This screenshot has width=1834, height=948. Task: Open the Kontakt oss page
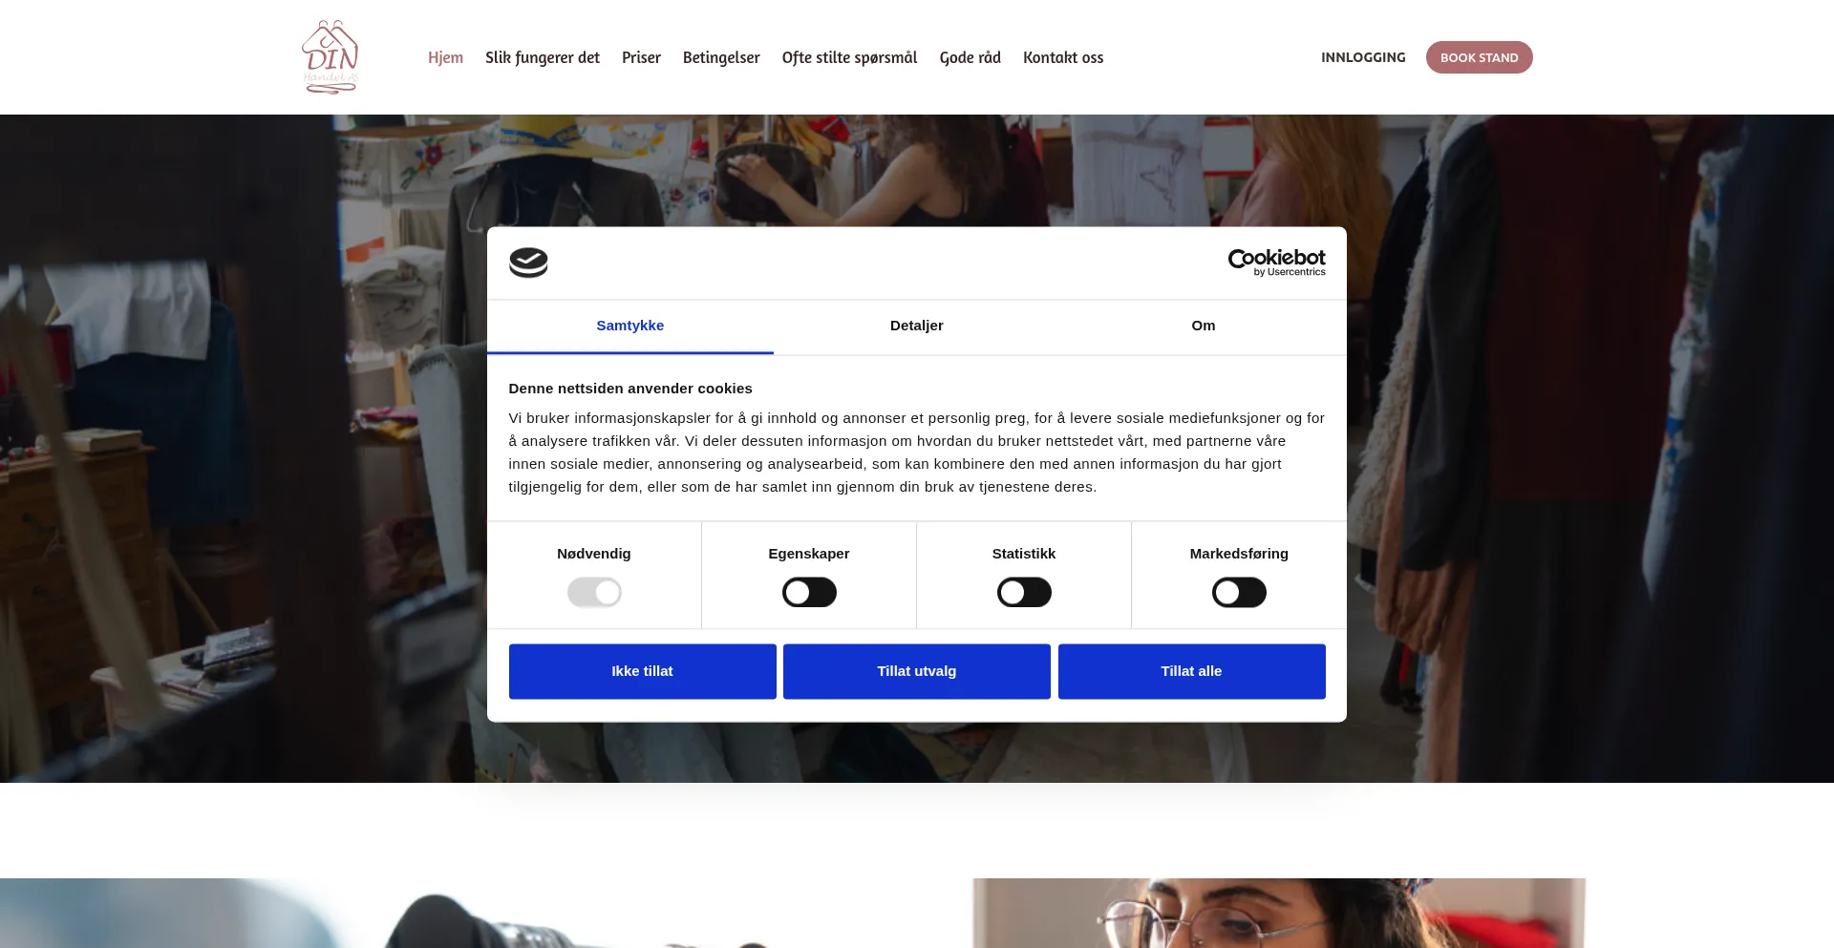(1063, 57)
